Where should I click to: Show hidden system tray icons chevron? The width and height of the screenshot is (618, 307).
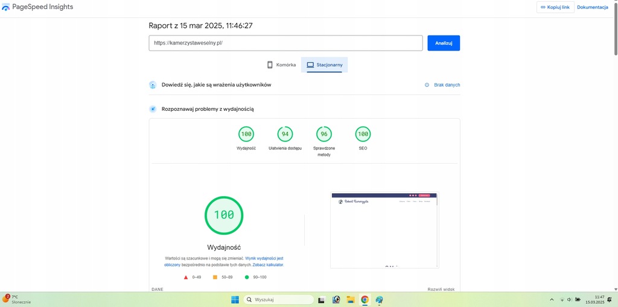click(552, 299)
